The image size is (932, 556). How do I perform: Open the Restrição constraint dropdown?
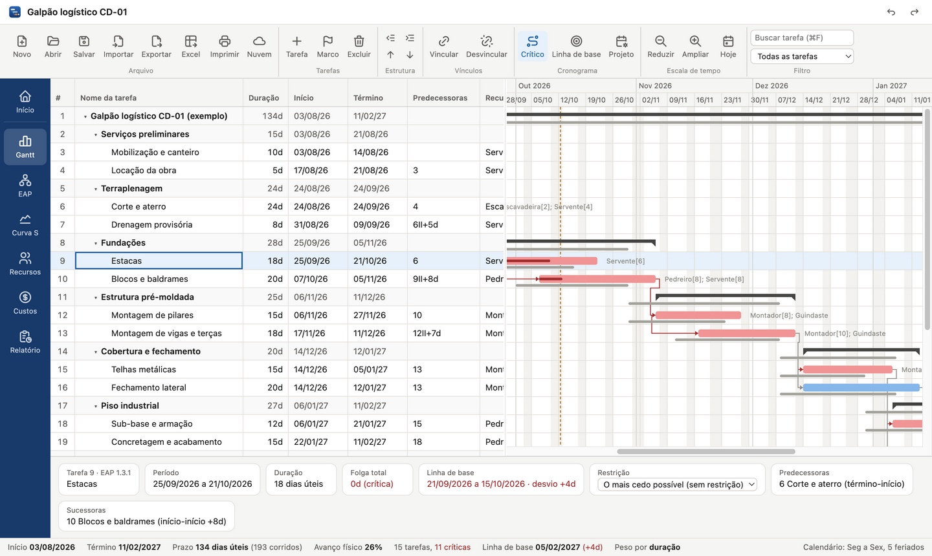coord(677,484)
